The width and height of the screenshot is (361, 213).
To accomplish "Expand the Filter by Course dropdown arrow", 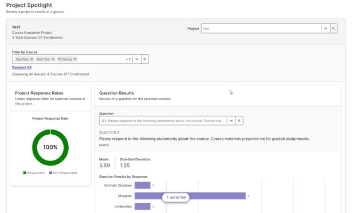I will [x=137, y=59].
